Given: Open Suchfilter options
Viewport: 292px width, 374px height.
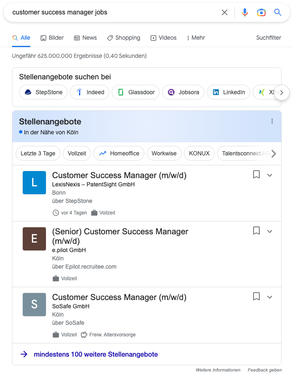Looking at the screenshot, I should click(268, 38).
